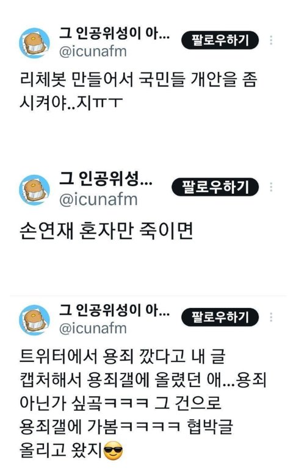Open the three-dot menu on the third tweet
The width and height of the screenshot is (293, 473).
click(271, 317)
